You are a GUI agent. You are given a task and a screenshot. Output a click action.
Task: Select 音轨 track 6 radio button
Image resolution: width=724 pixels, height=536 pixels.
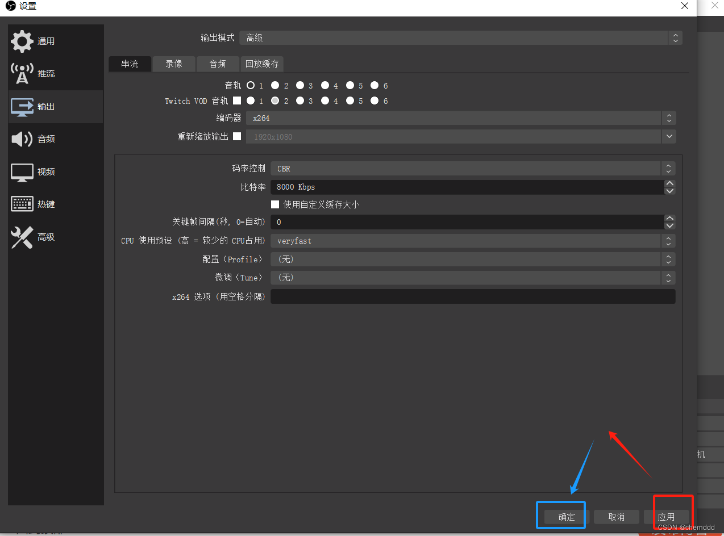[375, 86]
